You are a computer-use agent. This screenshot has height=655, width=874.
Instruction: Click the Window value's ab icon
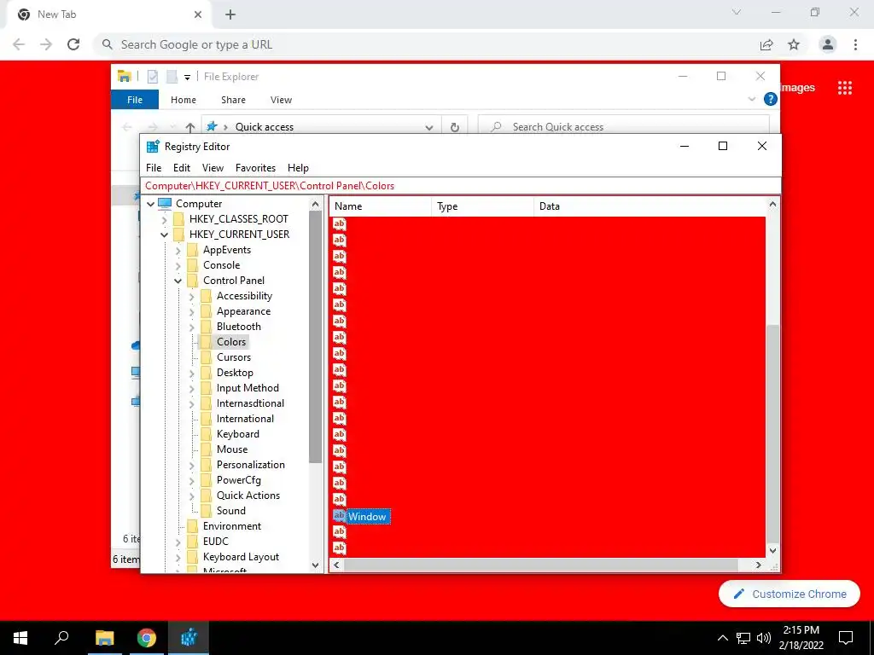pyautogui.click(x=339, y=516)
